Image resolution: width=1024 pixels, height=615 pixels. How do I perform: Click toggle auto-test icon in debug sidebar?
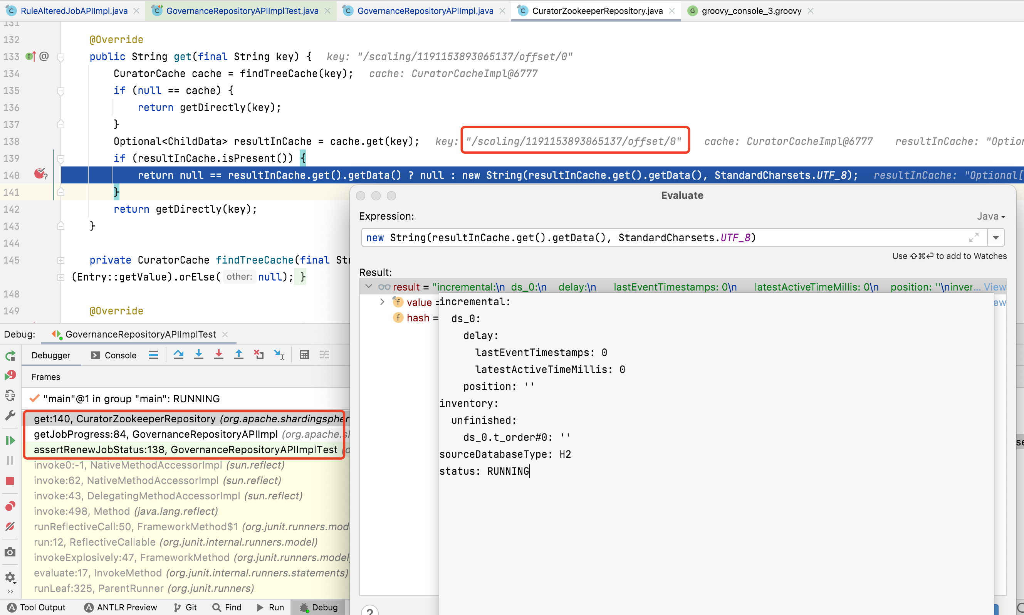pyautogui.click(x=10, y=395)
